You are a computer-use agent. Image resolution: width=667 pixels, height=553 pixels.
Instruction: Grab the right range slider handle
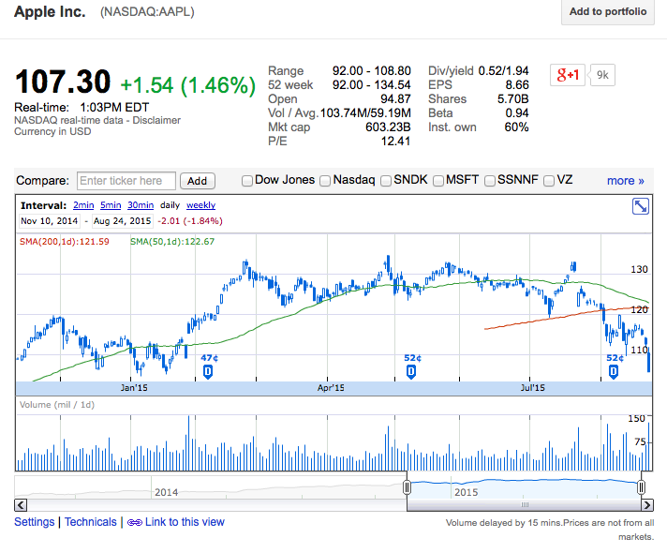(641, 487)
